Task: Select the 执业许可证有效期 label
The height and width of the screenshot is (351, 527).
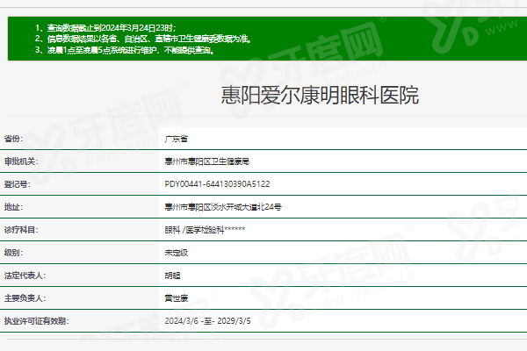Action: 36,321
